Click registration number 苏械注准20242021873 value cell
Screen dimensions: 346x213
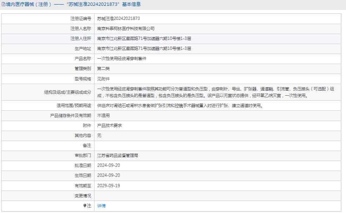coord(118,19)
